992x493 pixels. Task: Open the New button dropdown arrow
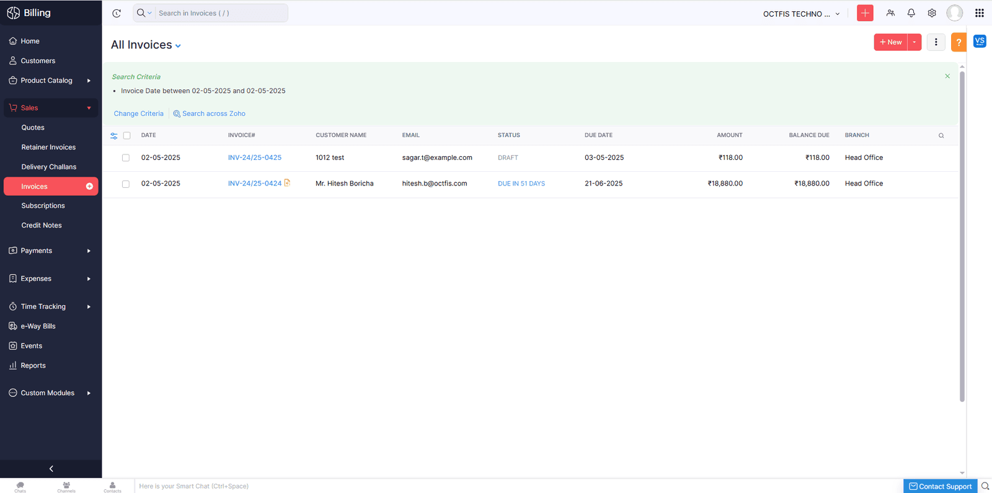coord(914,42)
